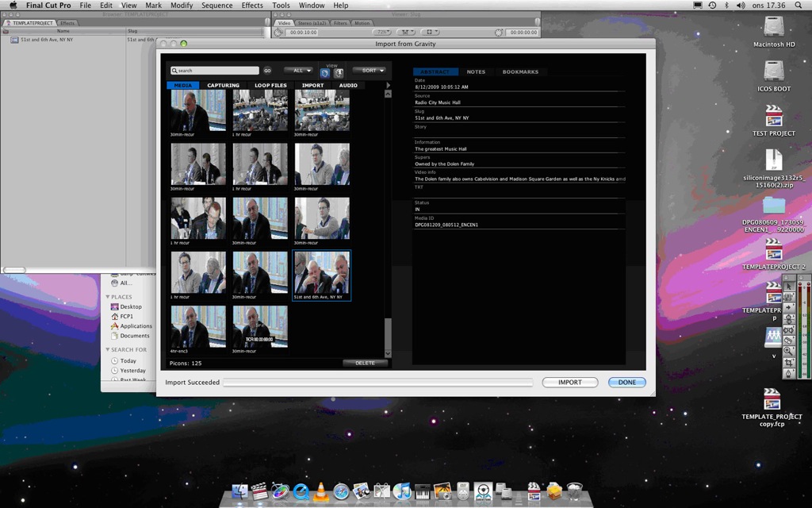Open Safari compass in the Dock
812x508 pixels.
coord(341,491)
